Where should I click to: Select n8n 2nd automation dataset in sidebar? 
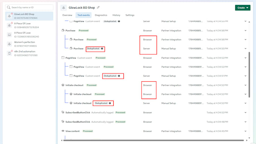[x=29, y=53]
